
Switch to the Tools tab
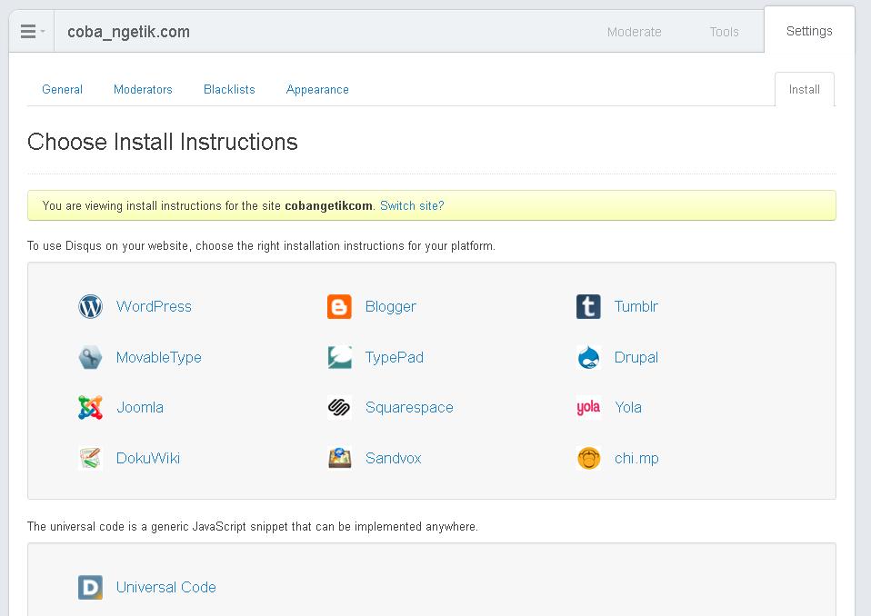point(725,32)
